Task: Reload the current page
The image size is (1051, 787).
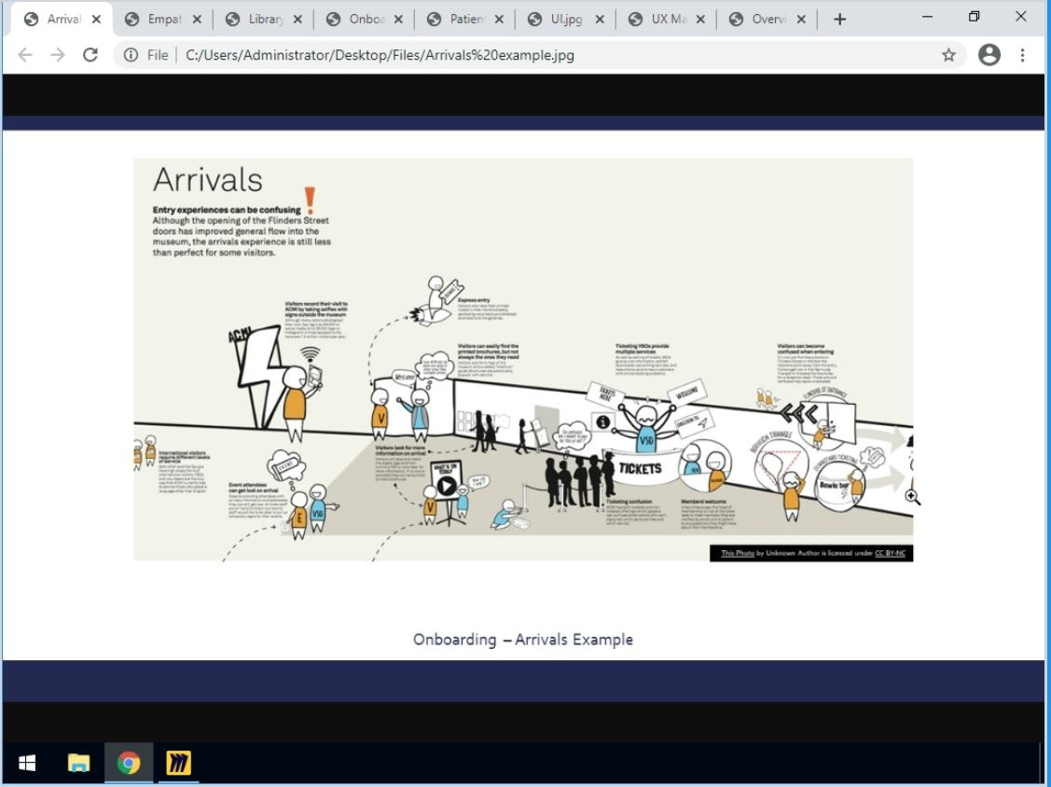Action: 90,55
